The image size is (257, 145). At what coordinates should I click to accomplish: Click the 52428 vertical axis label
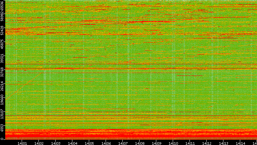pyautogui.click(x=2, y=30)
